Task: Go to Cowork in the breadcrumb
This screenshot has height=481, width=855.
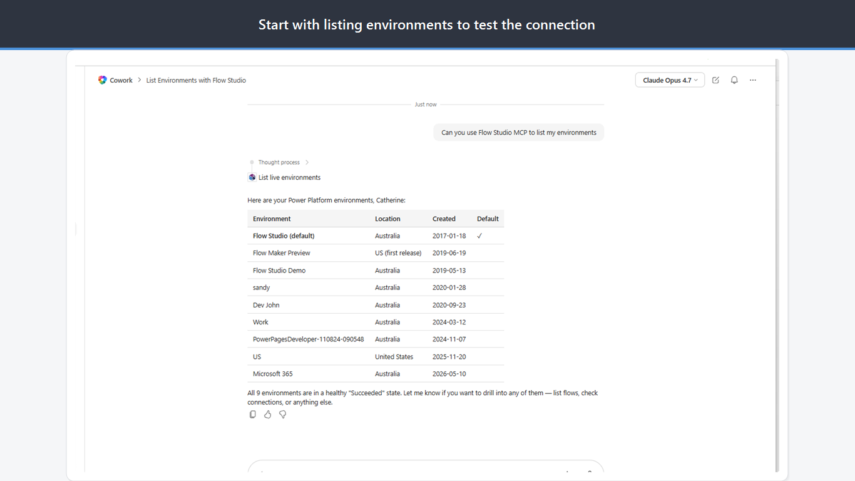Action: [x=121, y=80]
